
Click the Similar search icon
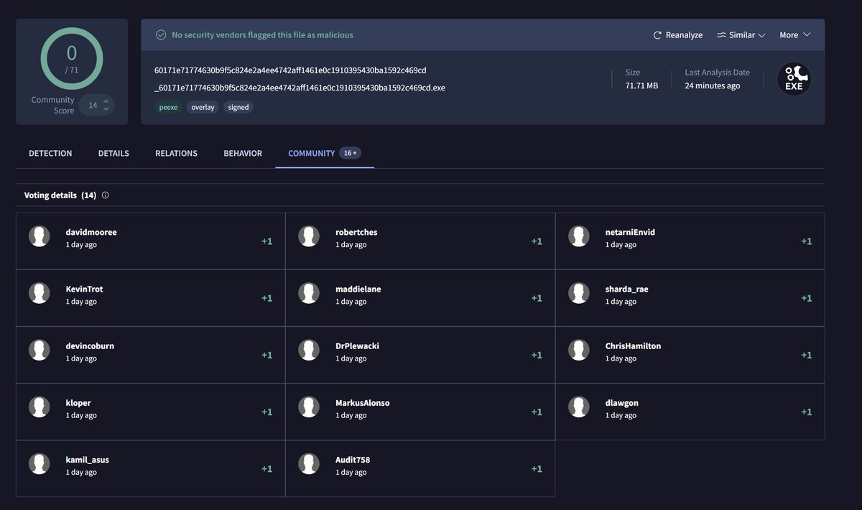click(721, 35)
